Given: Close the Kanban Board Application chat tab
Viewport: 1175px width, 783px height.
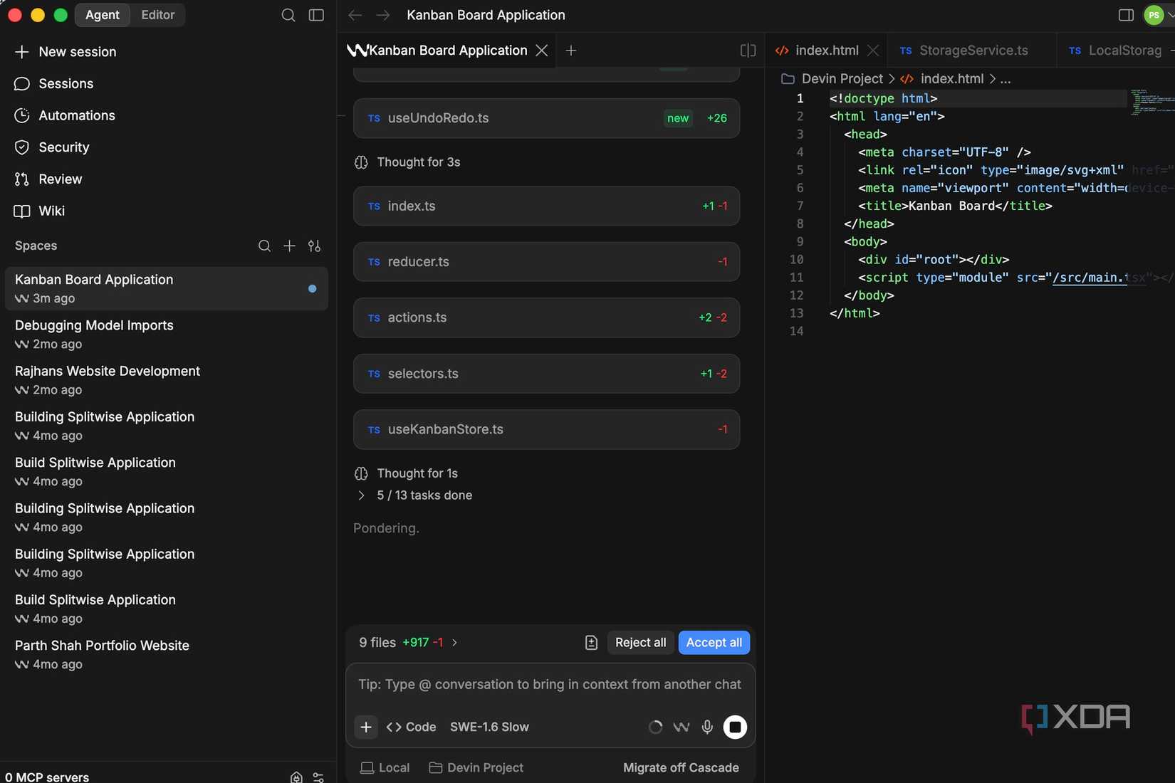Looking at the screenshot, I should (542, 51).
